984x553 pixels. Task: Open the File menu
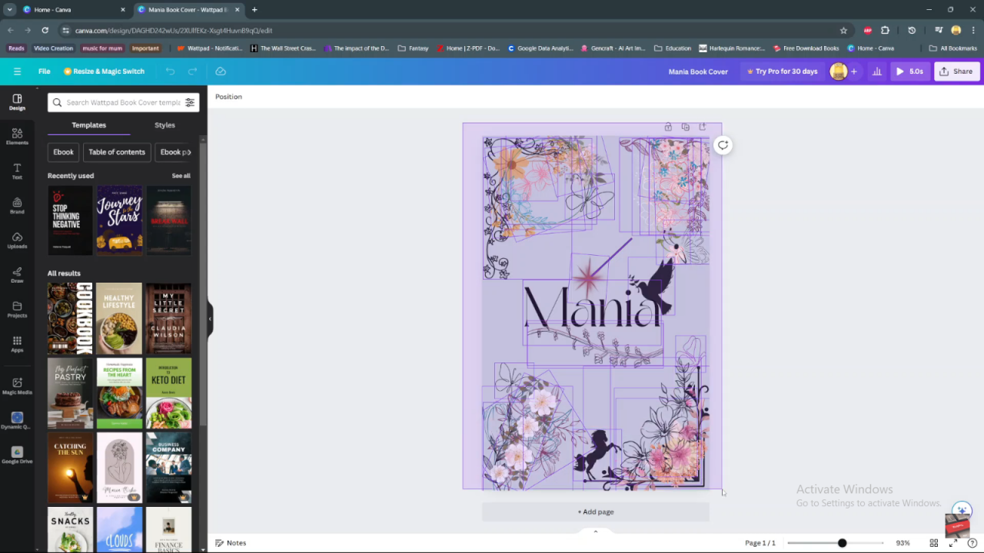coord(45,71)
